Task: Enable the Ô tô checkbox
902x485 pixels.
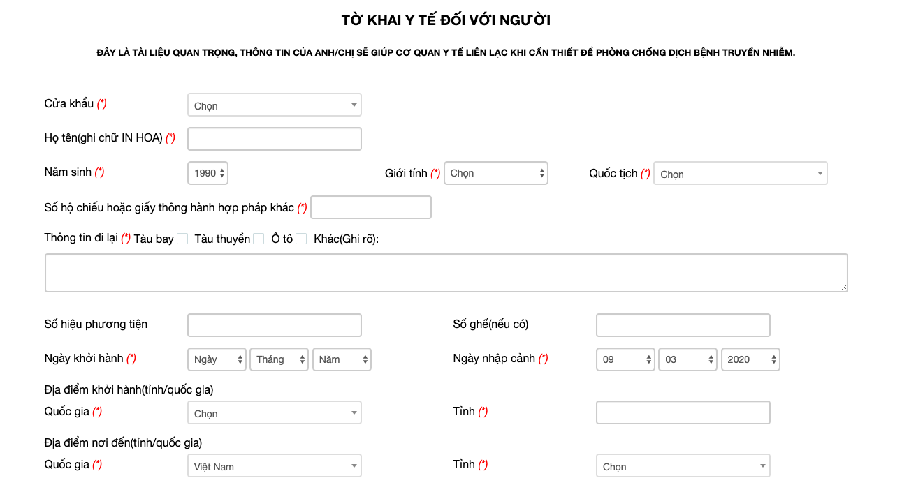Action: (301, 238)
